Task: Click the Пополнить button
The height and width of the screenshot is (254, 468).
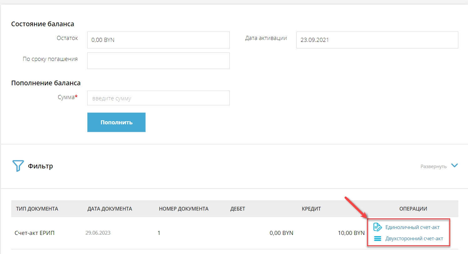Action: [x=116, y=122]
